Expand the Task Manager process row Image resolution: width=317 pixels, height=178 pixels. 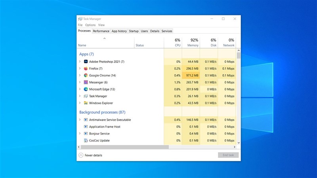(80, 96)
